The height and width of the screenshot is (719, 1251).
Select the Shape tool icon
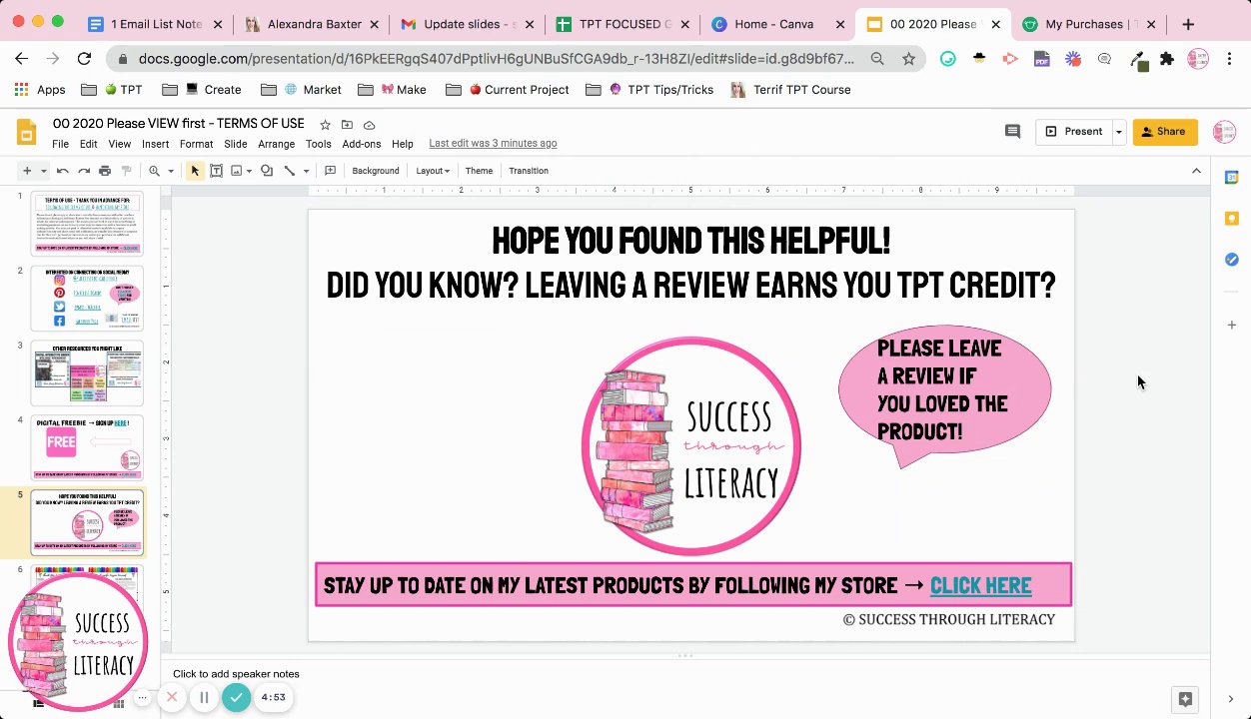[267, 171]
